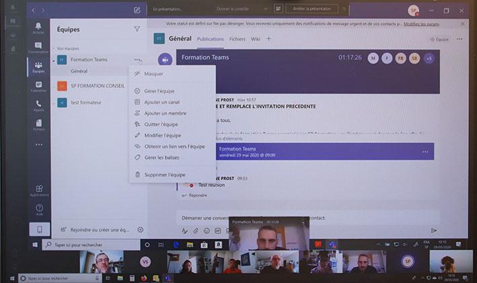477x283 pixels.
Task: Open the Activité bell icon
Action: (38, 28)
